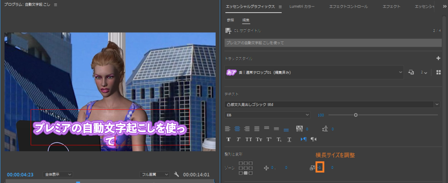This screenshot has width=448, height=183.
Task: Open the style number 2 dropdown
Action: tap(423, 73)
